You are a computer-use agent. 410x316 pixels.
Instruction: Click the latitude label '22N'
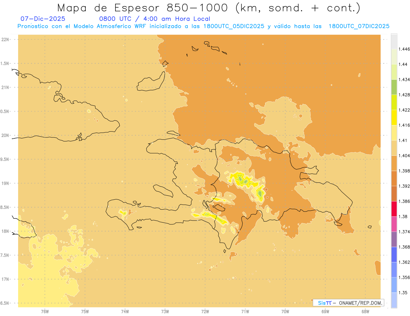(5, 40)
